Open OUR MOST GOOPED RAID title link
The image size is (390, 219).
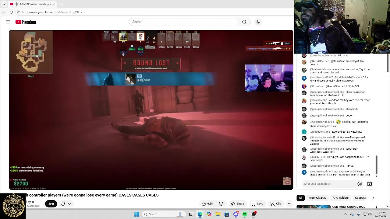click(349, 207)
